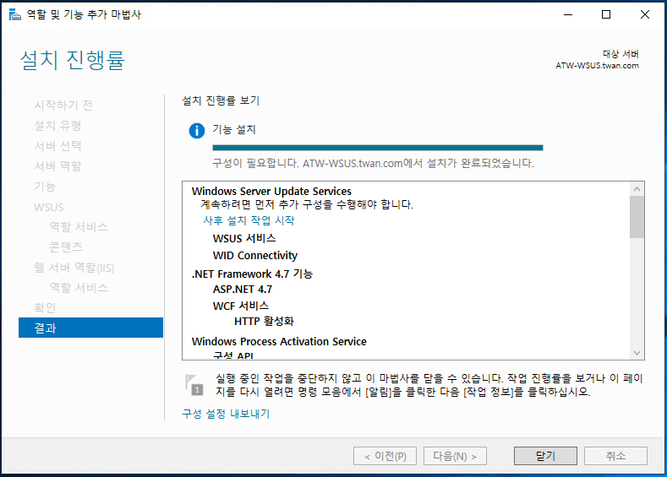Click the < 이전(P) button
This screenshot has height=477, width=667.
[x=385, y=456]
